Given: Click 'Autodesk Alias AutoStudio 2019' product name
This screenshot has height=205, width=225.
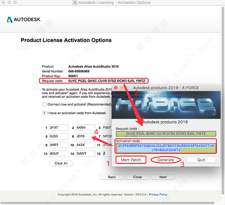Looking at the screenshot, I should [x=93, y=66].
